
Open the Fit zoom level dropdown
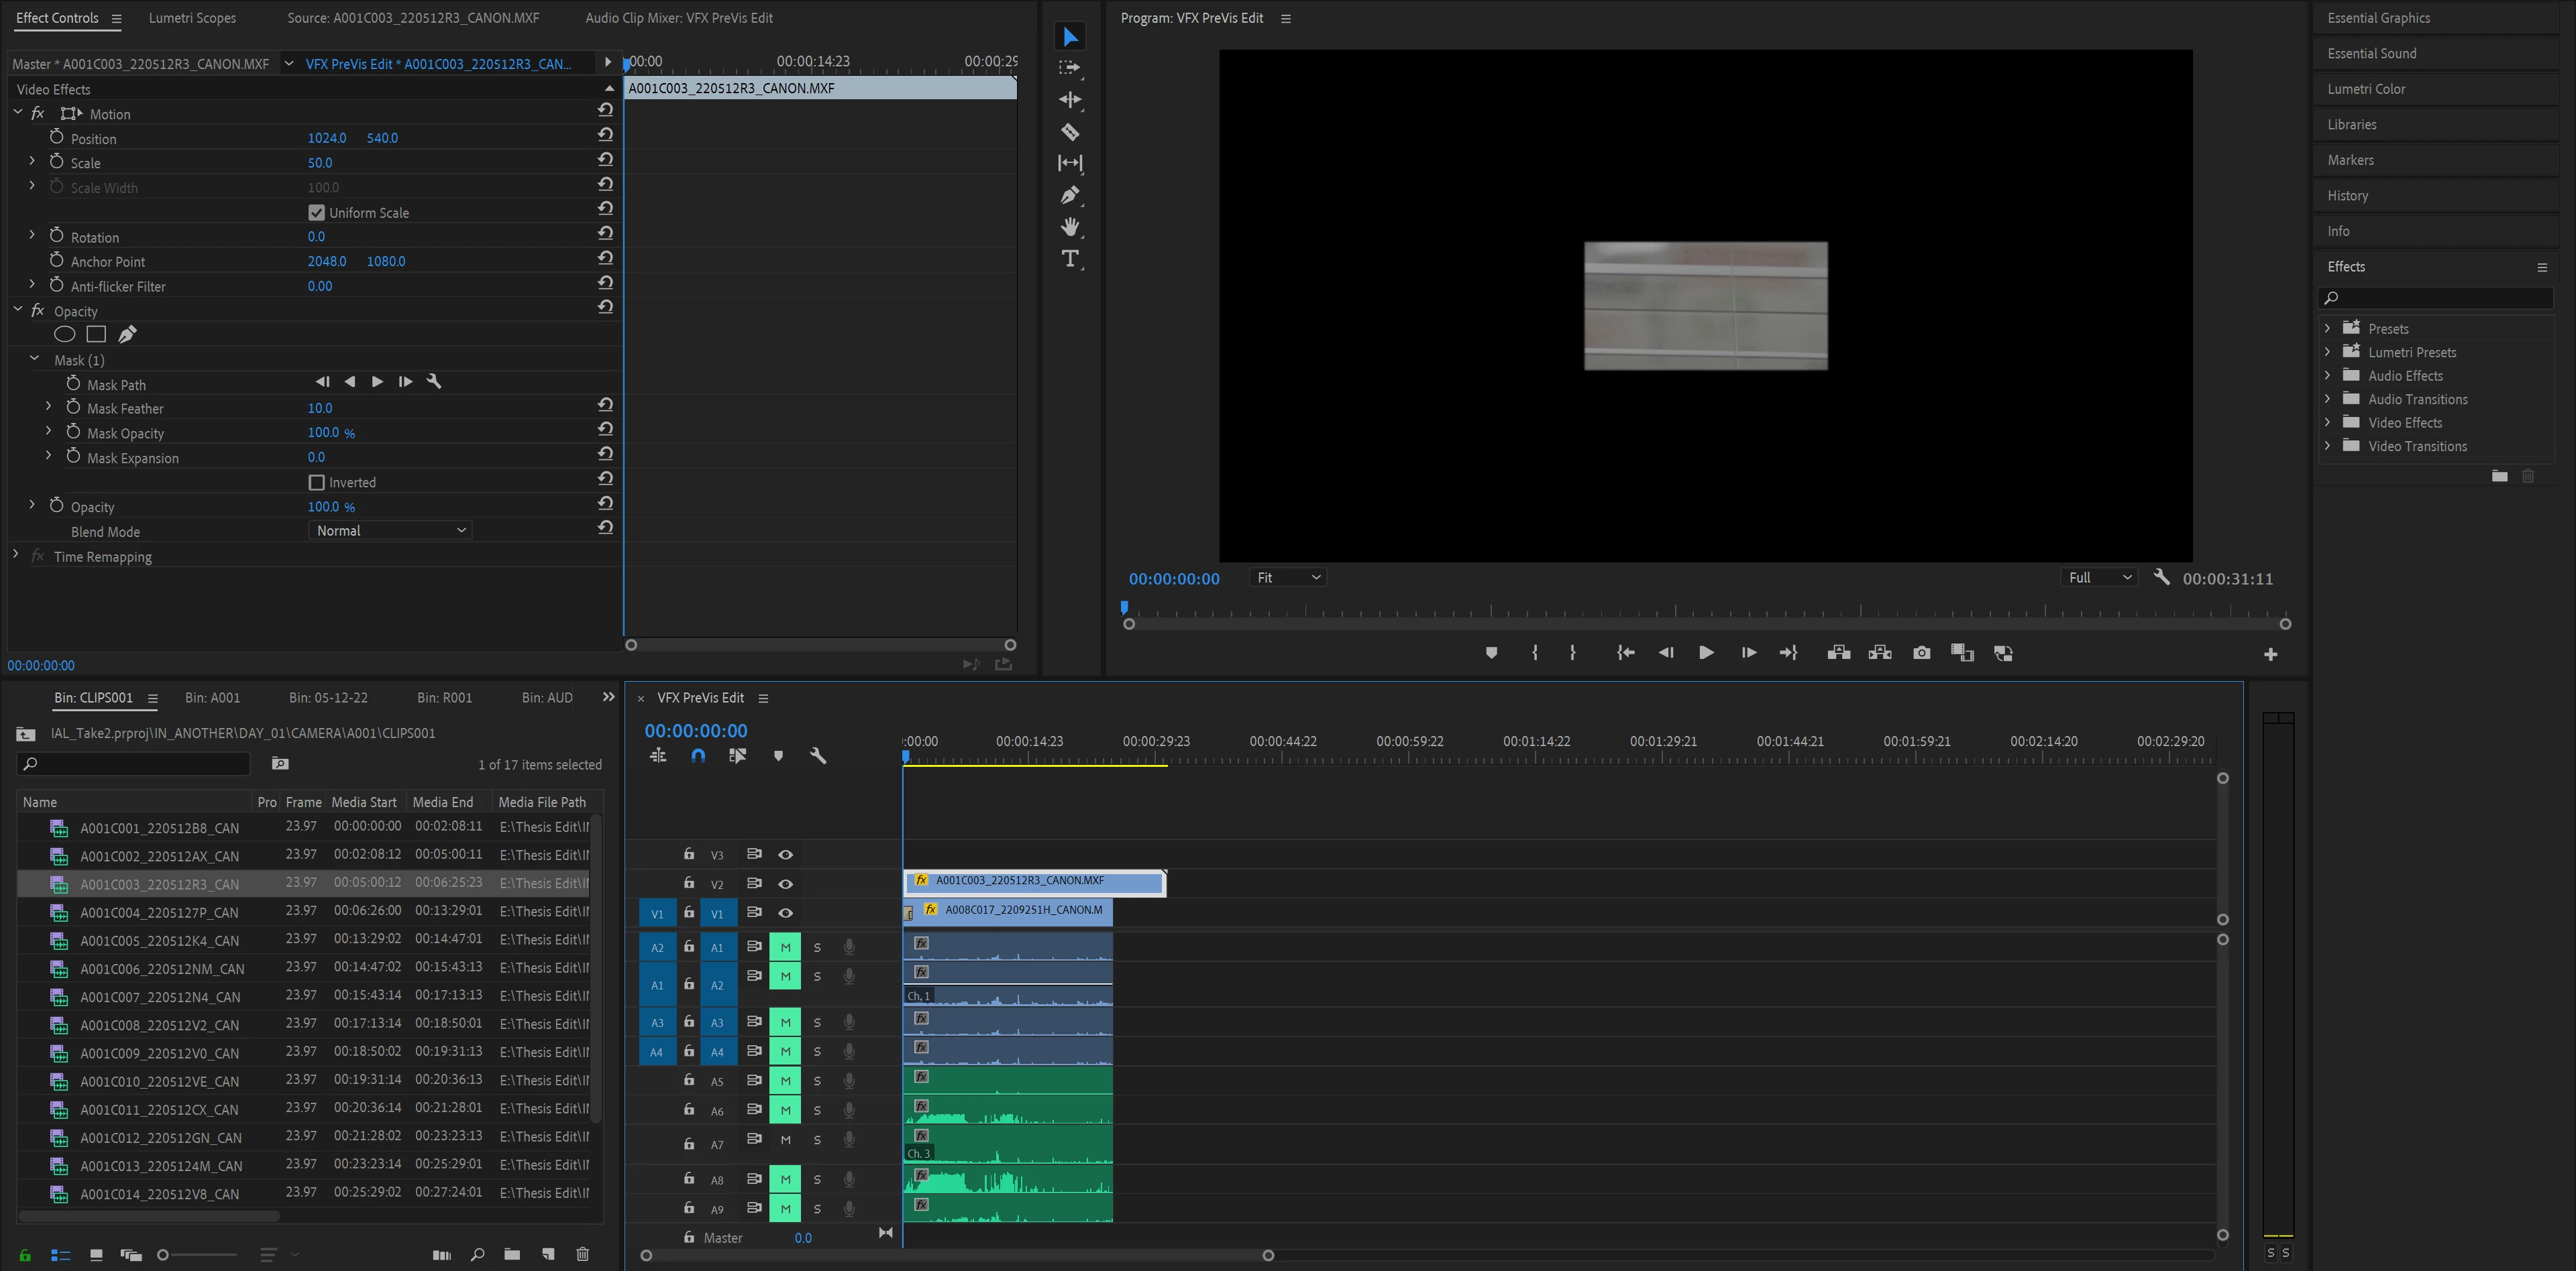[x=1288, y=578]
